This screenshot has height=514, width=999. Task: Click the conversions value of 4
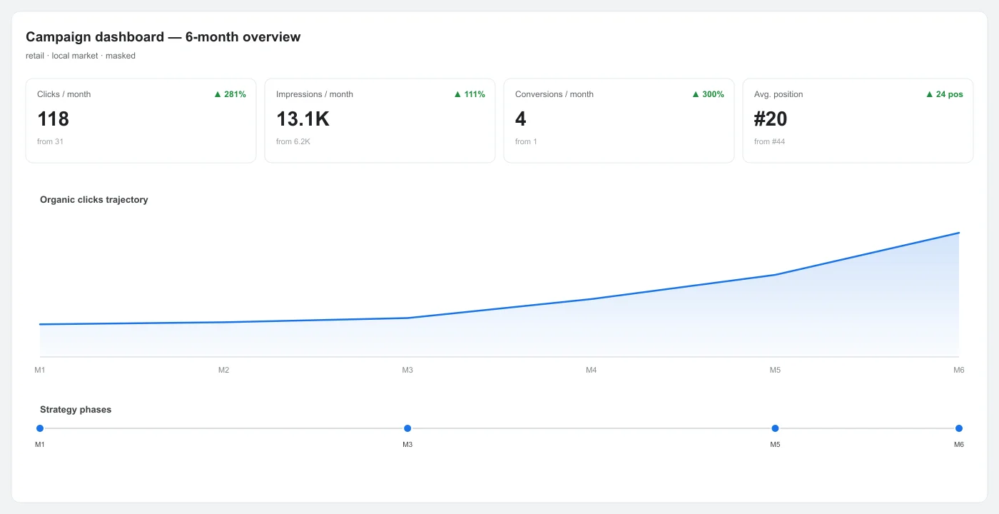521,119
